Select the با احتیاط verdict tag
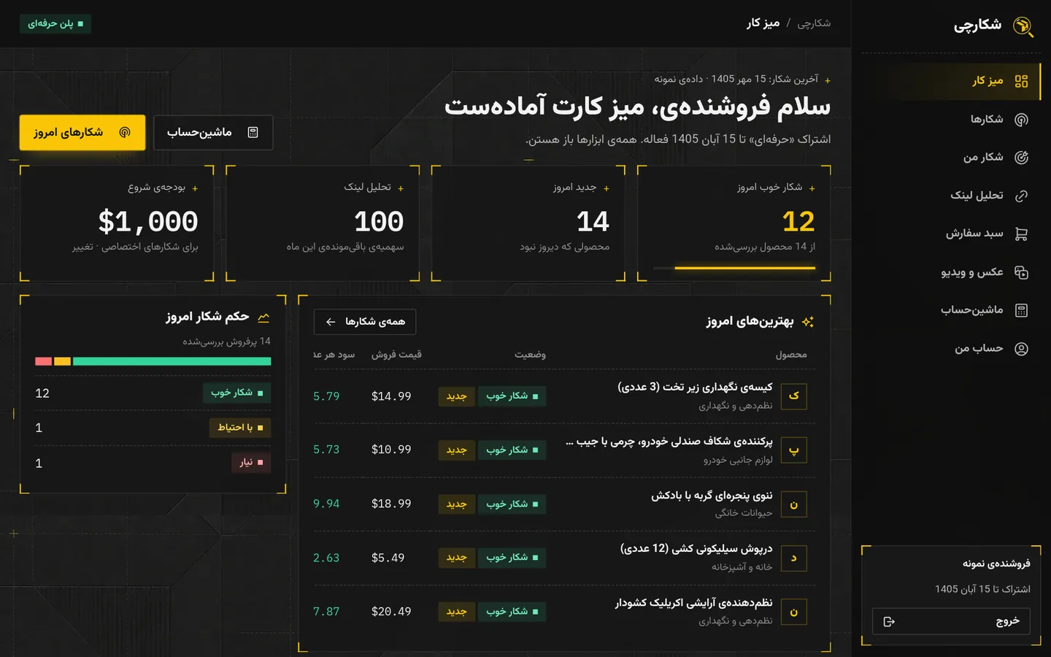The height and width of the screenshot is (657, 1051). click(239, 428)
